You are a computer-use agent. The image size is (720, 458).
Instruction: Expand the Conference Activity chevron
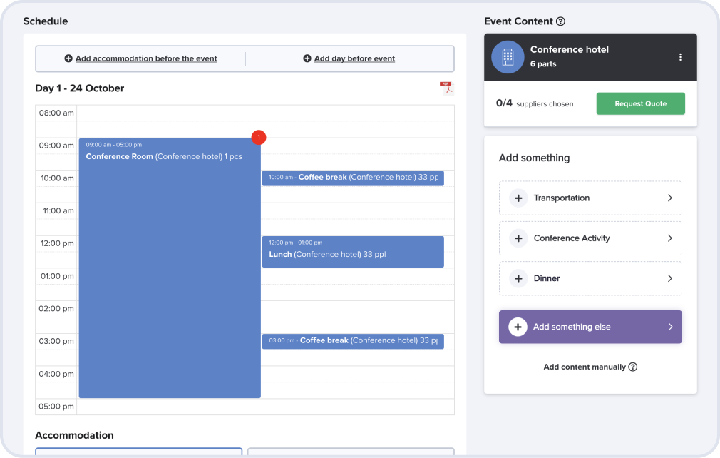point(669,238)
